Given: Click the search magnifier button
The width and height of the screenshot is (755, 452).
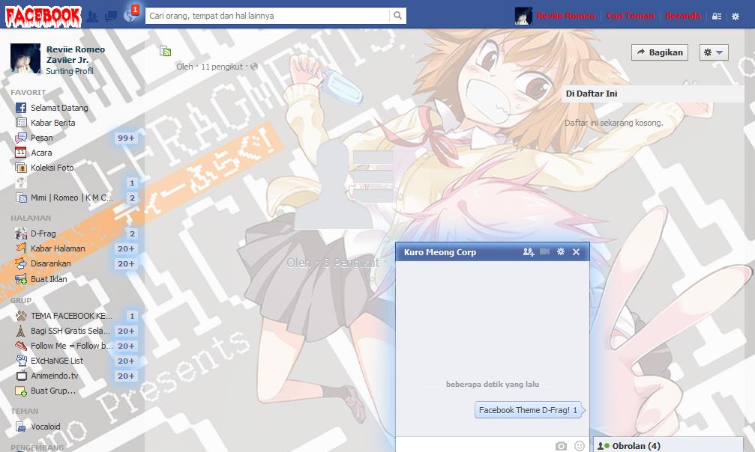Looking at the screenshot, I should [x=397, y=16].
